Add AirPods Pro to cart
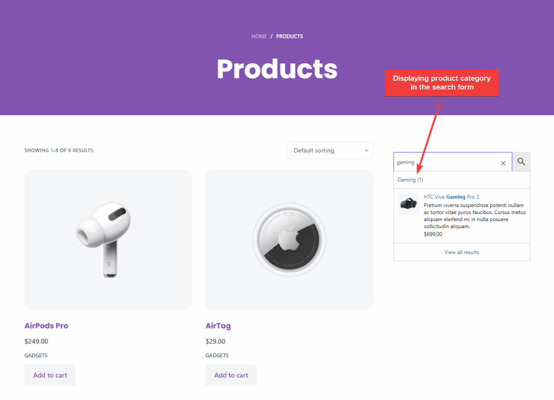Screen dimensions: 554x400 pyautogui.click(x=50, y=375)
